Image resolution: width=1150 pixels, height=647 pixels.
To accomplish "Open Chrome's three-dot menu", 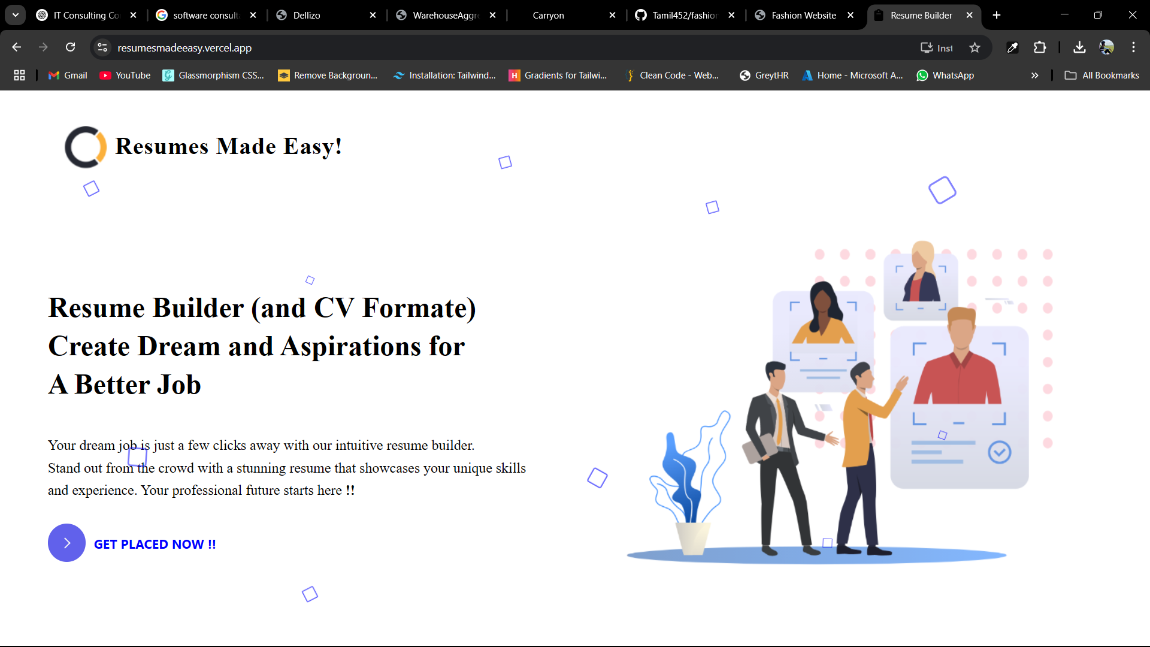I will 1133,47.
